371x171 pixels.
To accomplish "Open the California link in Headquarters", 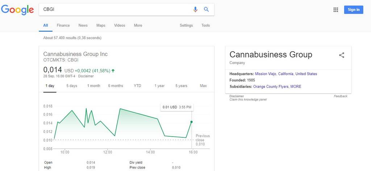I will coord(286,74).
